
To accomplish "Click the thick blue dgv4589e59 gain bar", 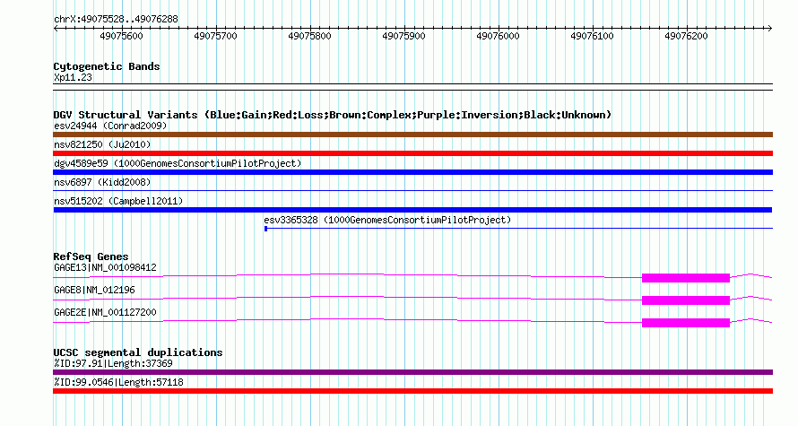I will 412,172.
